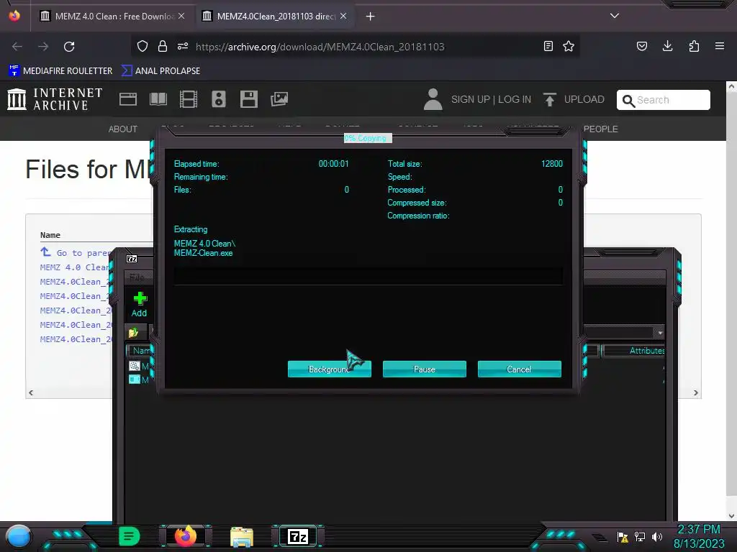
Task: Click the Internet Archive logo
Action: [55, 99]
